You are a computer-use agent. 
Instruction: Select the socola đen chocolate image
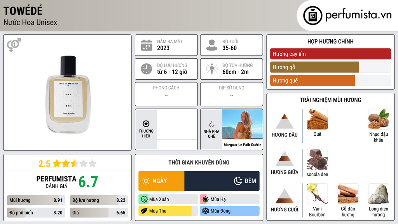[317, 159]
